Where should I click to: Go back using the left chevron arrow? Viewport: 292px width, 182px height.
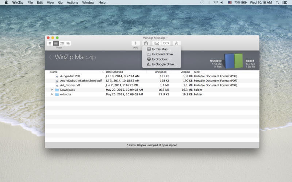point(50,57)
